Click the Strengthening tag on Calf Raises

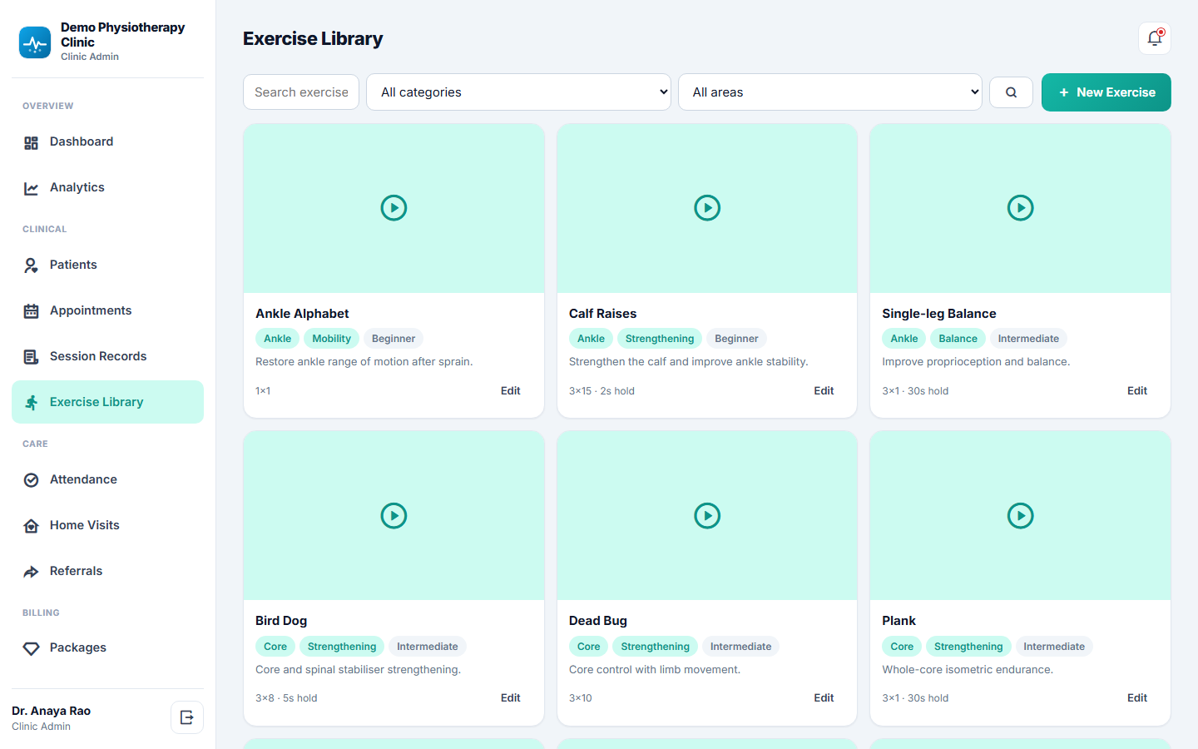[660, 339]
